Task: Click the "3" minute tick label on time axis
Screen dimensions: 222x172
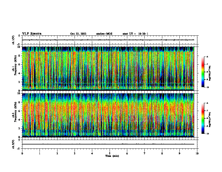Action: coord(75,153)
